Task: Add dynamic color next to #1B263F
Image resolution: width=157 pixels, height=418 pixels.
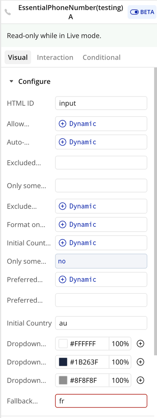Action: 140,362
